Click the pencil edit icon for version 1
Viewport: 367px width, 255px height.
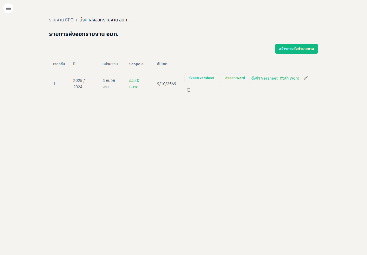[306, 78]
